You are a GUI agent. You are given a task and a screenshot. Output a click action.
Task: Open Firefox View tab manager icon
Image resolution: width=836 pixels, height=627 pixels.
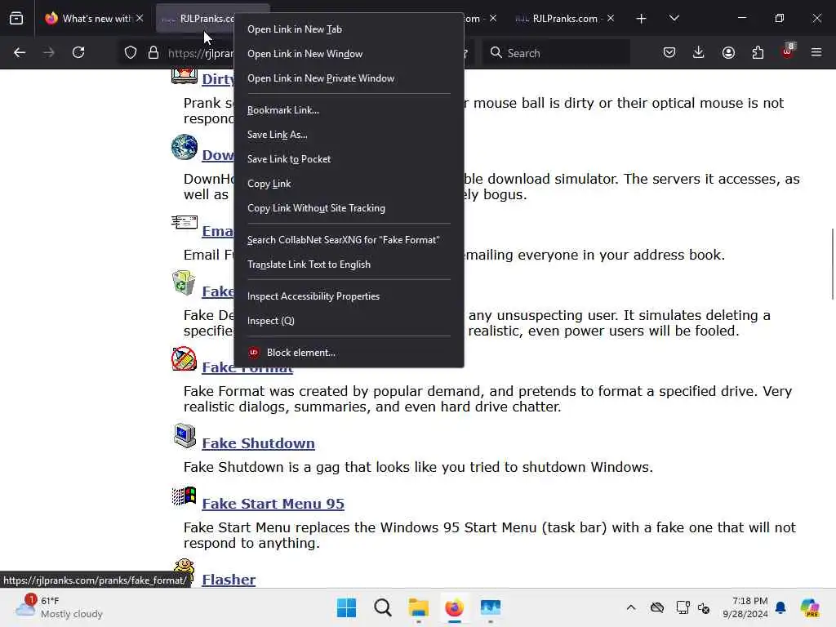point(16,19)
